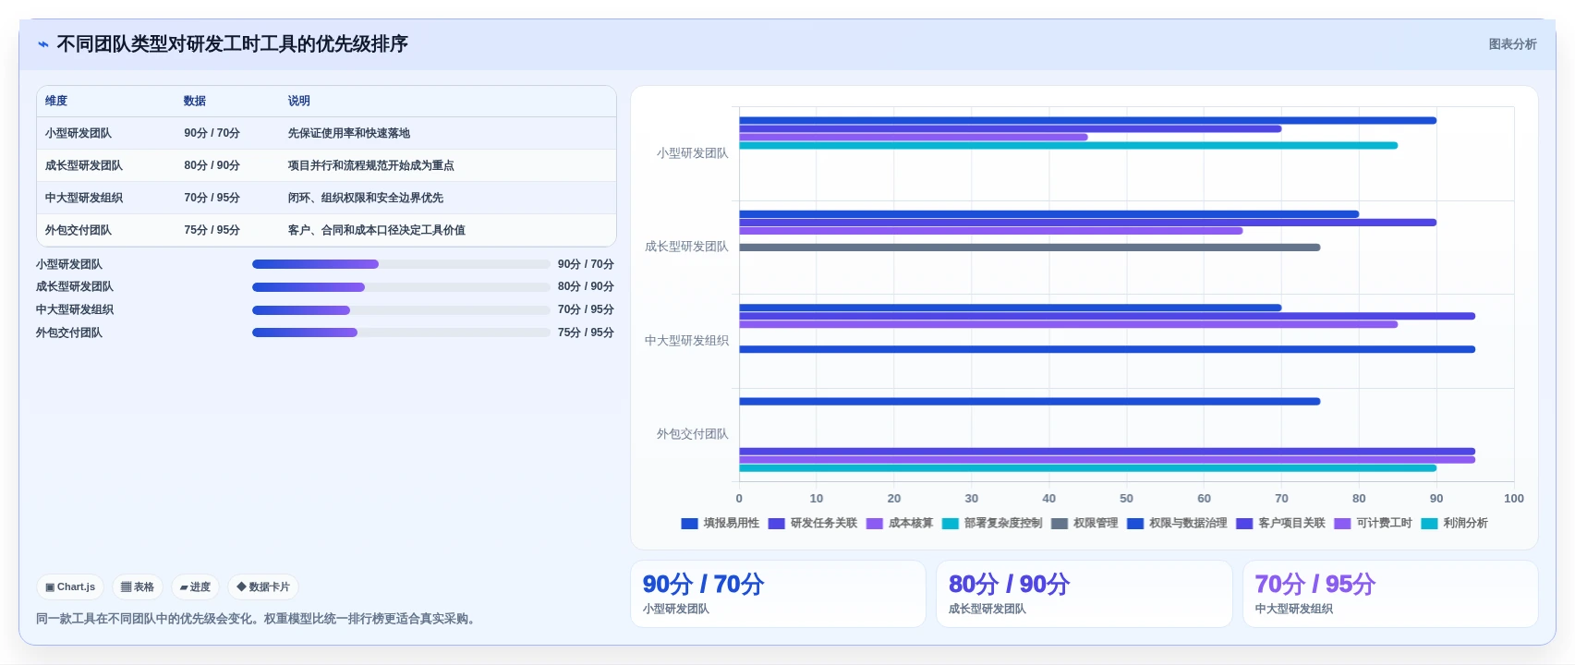The height and width of the screenshot is (665, 1575).
Task: Click the 外包交付团队 progress value 75分 / 95分
Action: (586, 332)
